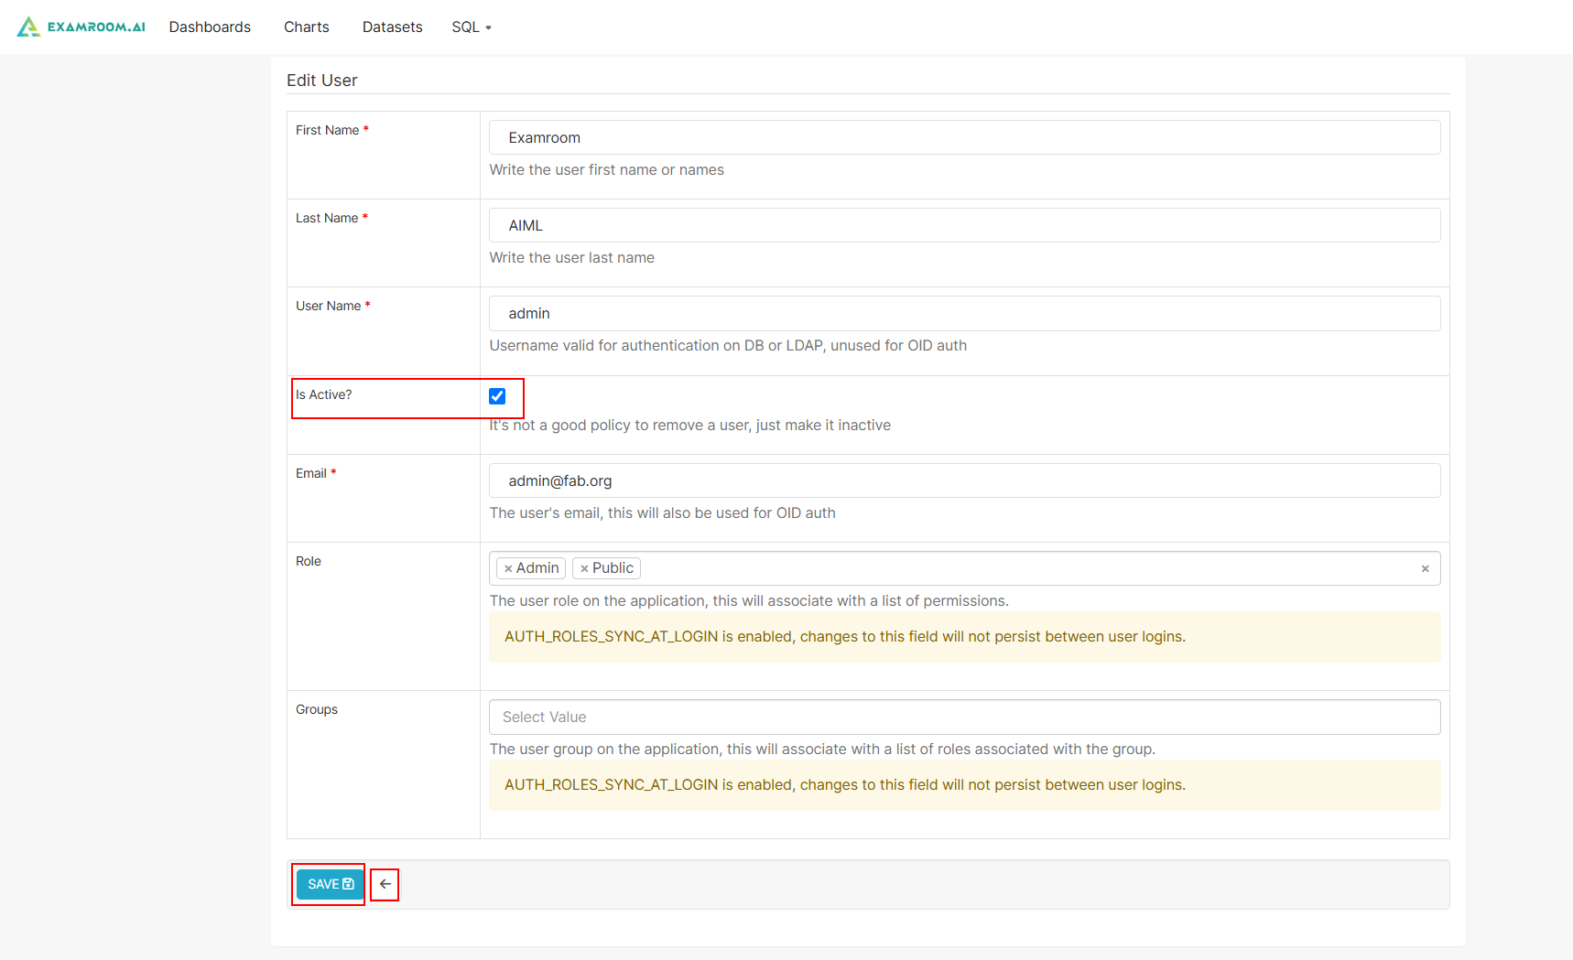
Task: Click the Admin role tag label
Action: [x=537, y=568]
